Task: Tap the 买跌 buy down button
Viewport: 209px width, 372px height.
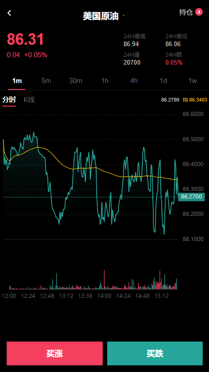Action: 155,354
